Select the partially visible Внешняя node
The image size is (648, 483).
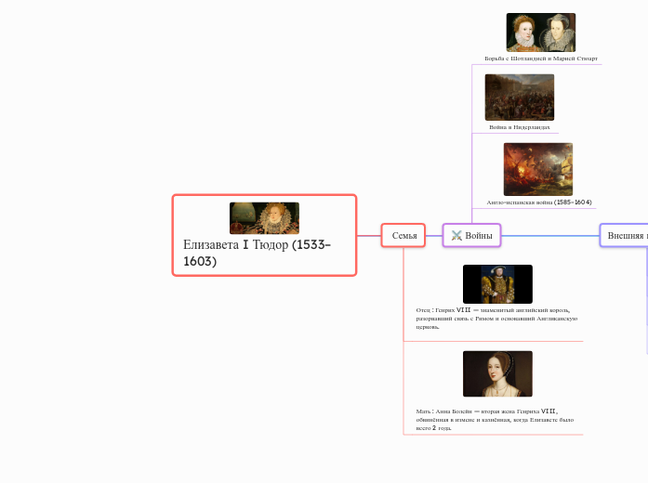pos(624,235)
